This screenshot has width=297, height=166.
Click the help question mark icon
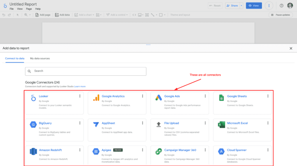[281, 6]
